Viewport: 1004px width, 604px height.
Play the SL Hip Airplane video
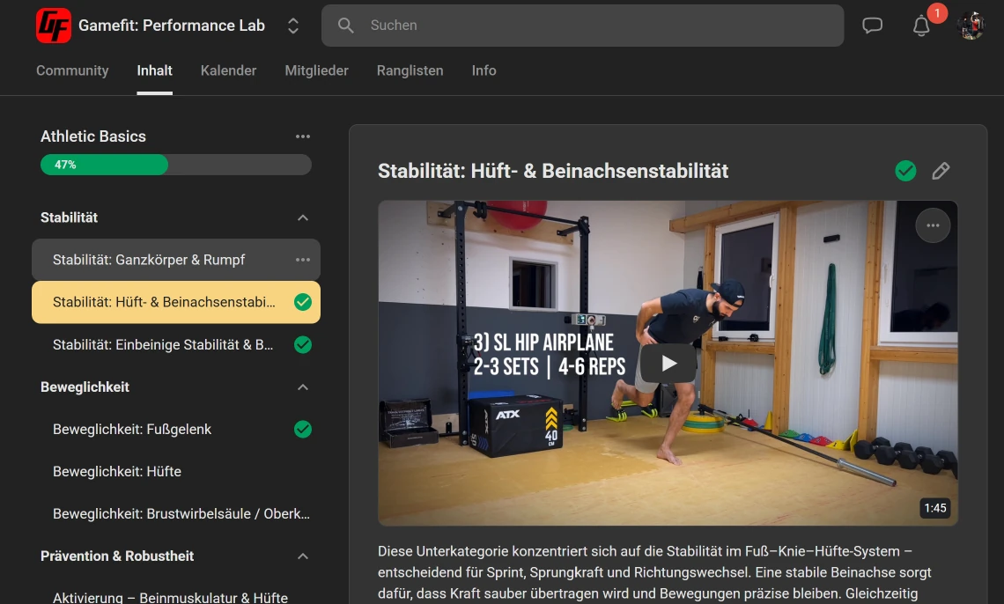(x=668, y=364)
